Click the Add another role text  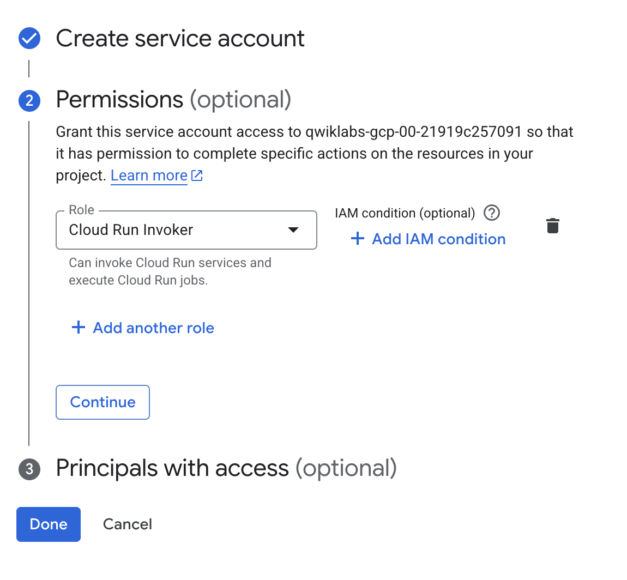[153, 328]
